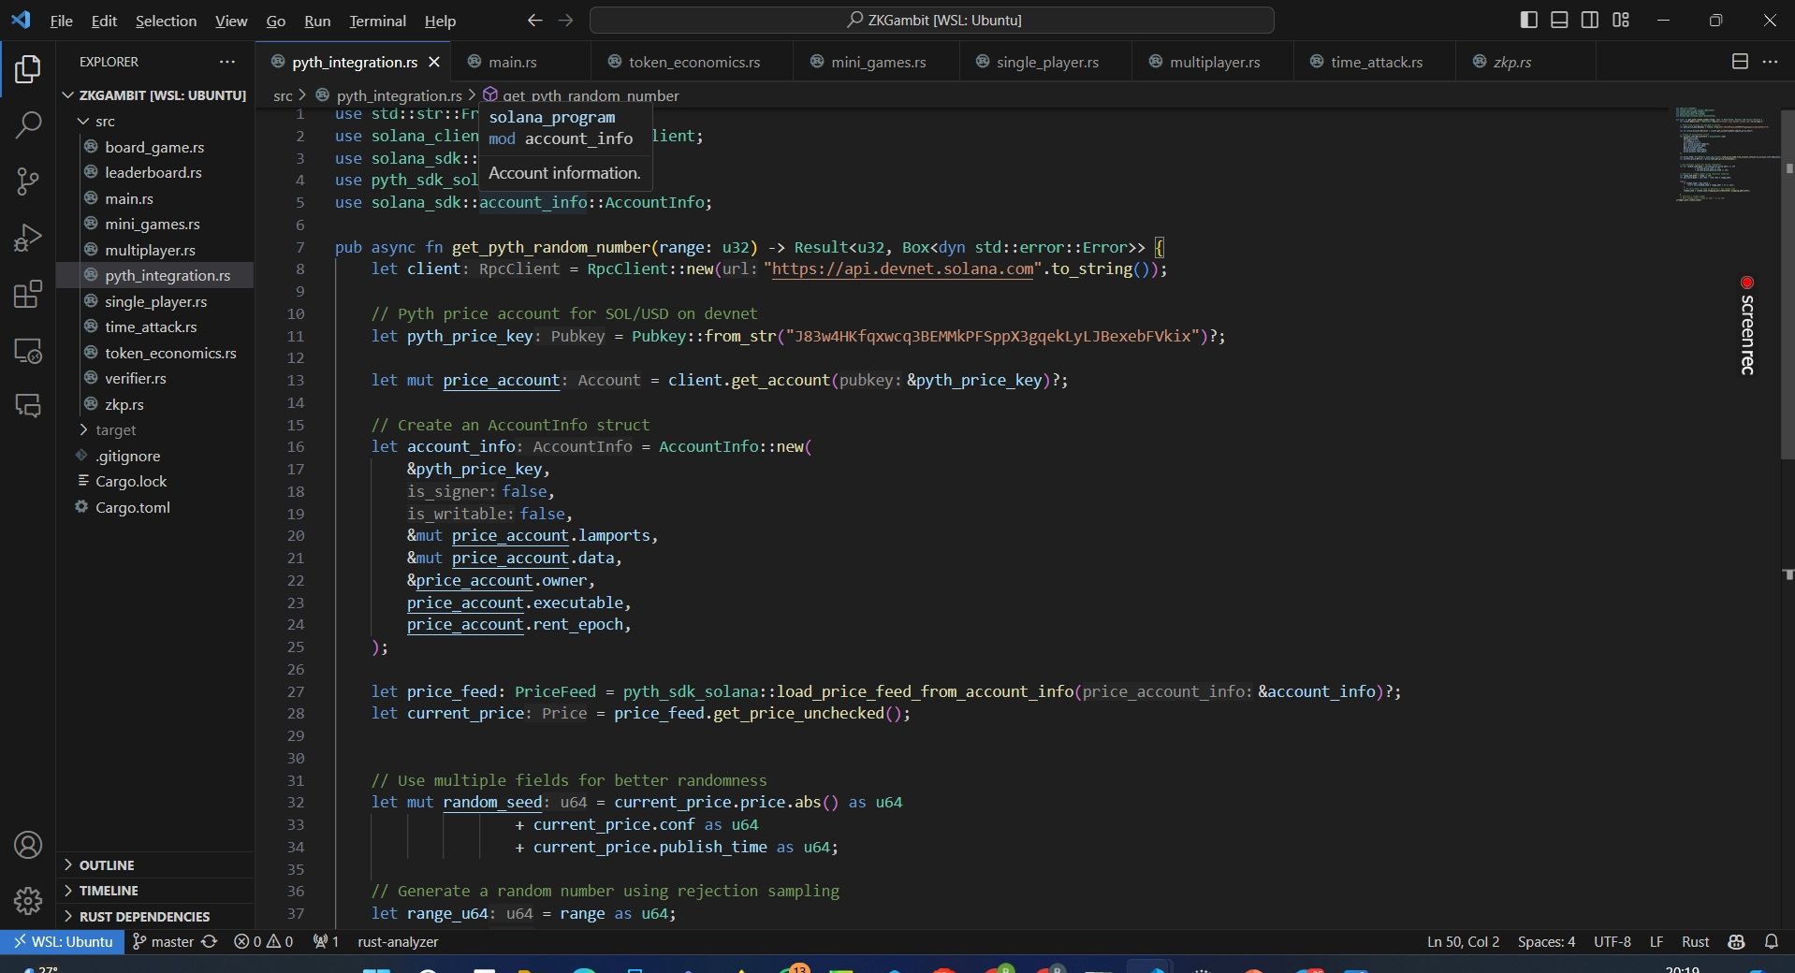1795x973 pixels.
Task: Open board_game.rs in explorer
Action: coord(155,147)
